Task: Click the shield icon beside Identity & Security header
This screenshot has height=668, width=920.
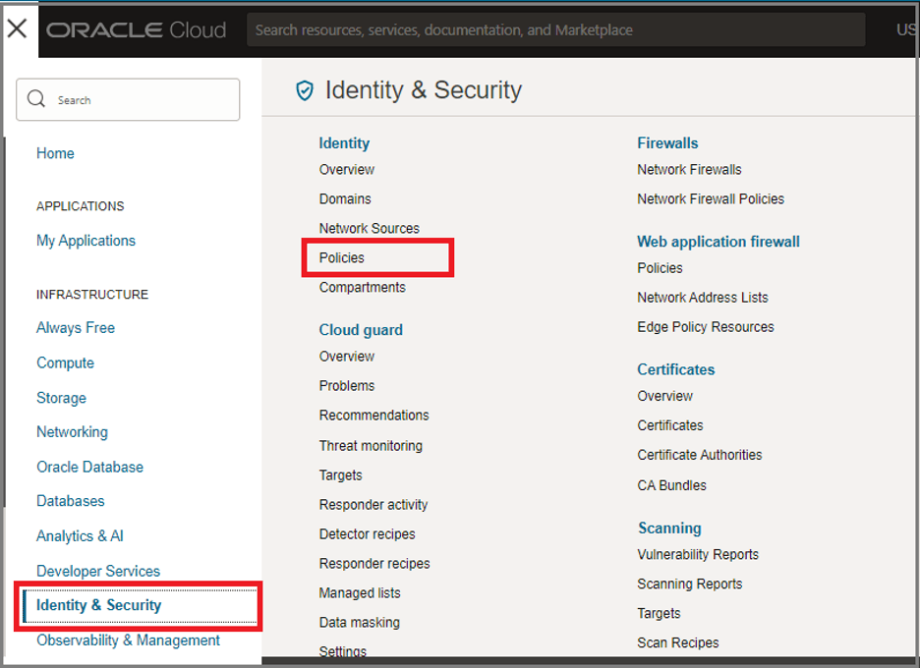Action: pos(305,89)
